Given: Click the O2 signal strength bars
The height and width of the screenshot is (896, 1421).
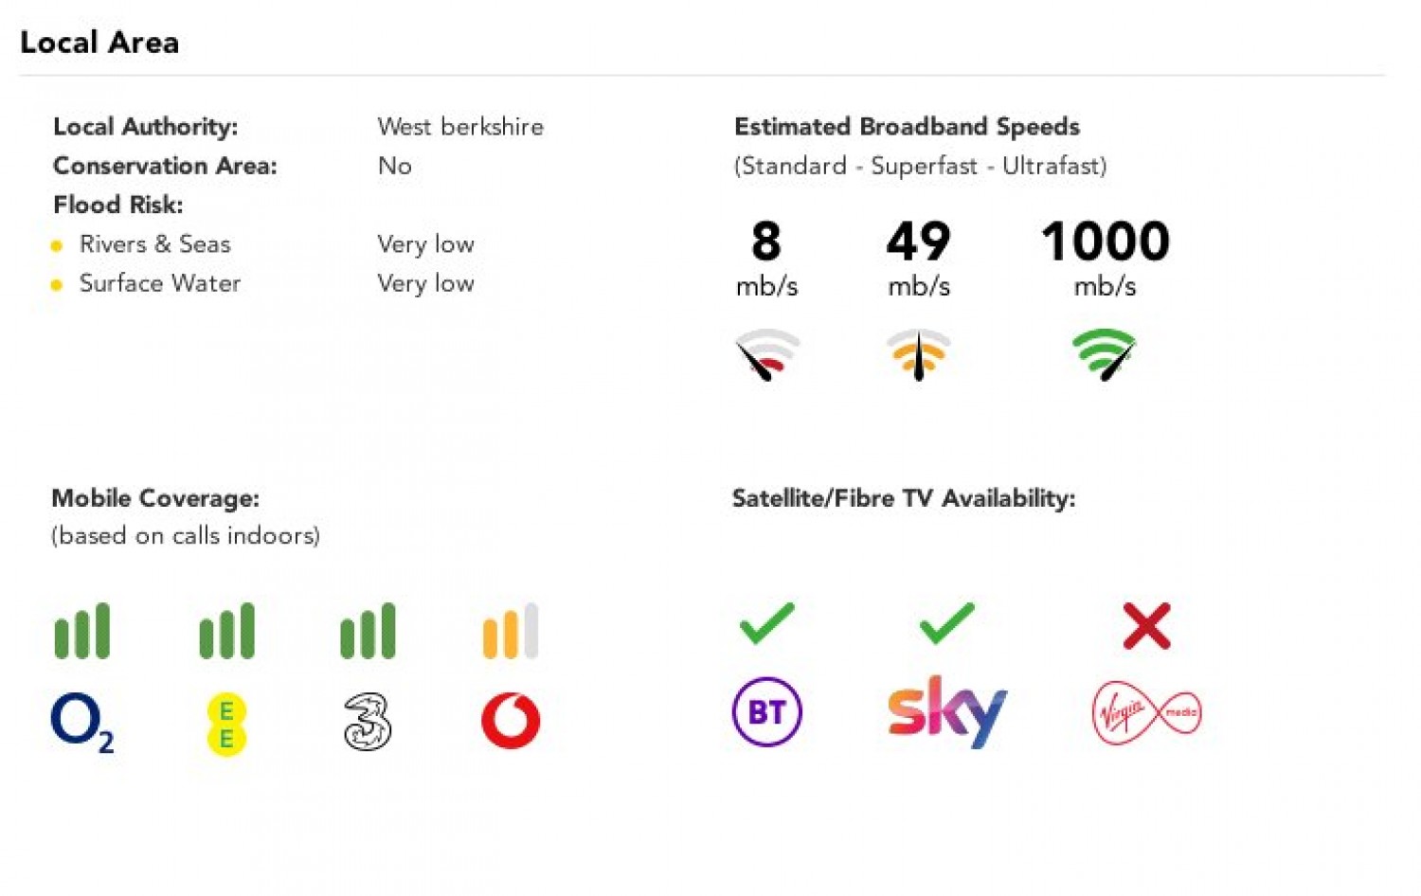Looking at the screenshot, I should tap(82, 631).
